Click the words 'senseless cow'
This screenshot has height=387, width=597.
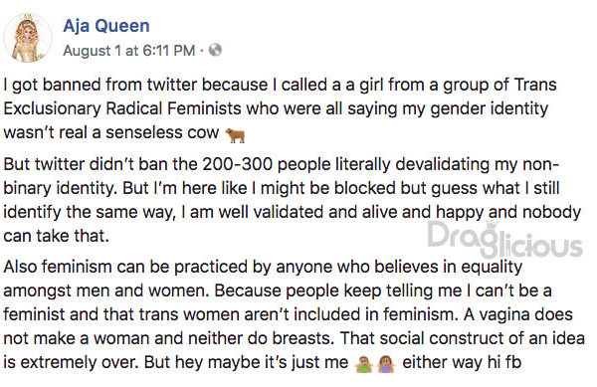pos(162,132)
